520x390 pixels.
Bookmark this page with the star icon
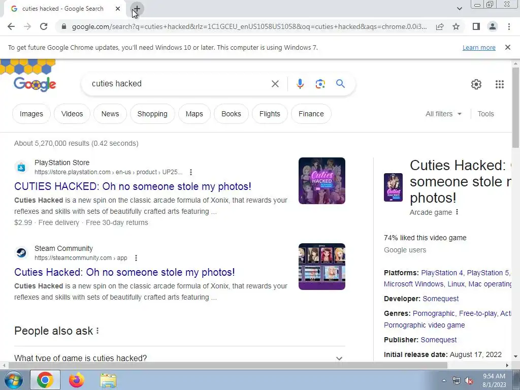pyautogui.click(x=456, y=26)
